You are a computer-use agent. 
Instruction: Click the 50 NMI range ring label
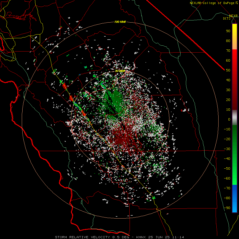pos(120,71)
